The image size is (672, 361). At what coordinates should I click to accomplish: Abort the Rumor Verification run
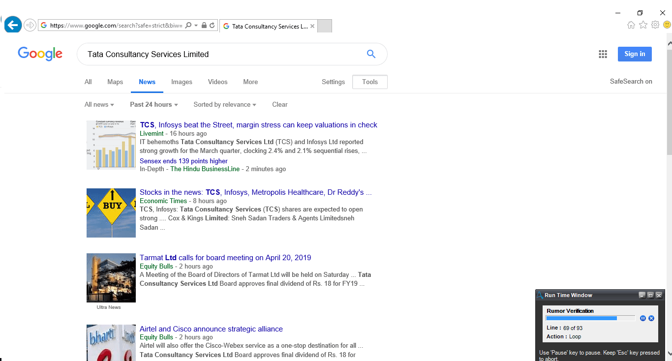tap(651, 318)
